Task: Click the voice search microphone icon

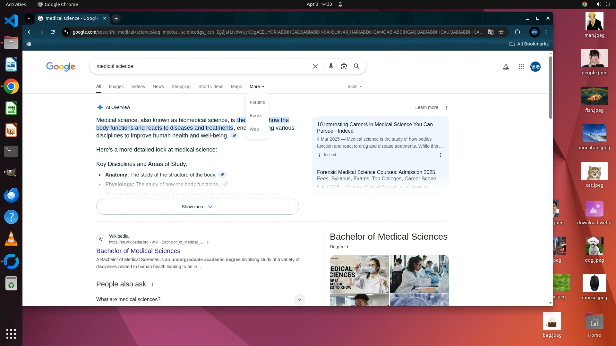Action: [331, 66]
